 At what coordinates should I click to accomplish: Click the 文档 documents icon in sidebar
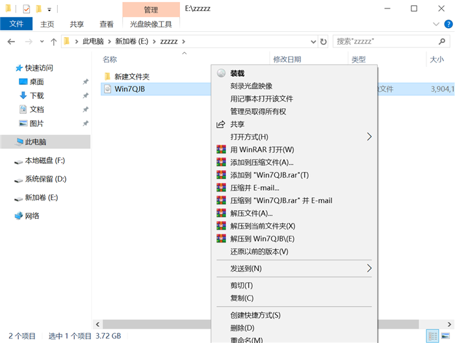[23, 109]
